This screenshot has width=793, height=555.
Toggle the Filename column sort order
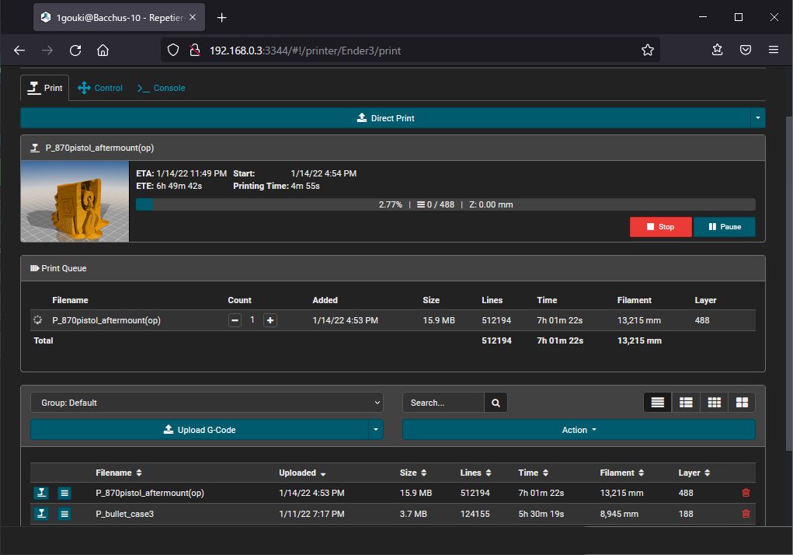point(139,473)
